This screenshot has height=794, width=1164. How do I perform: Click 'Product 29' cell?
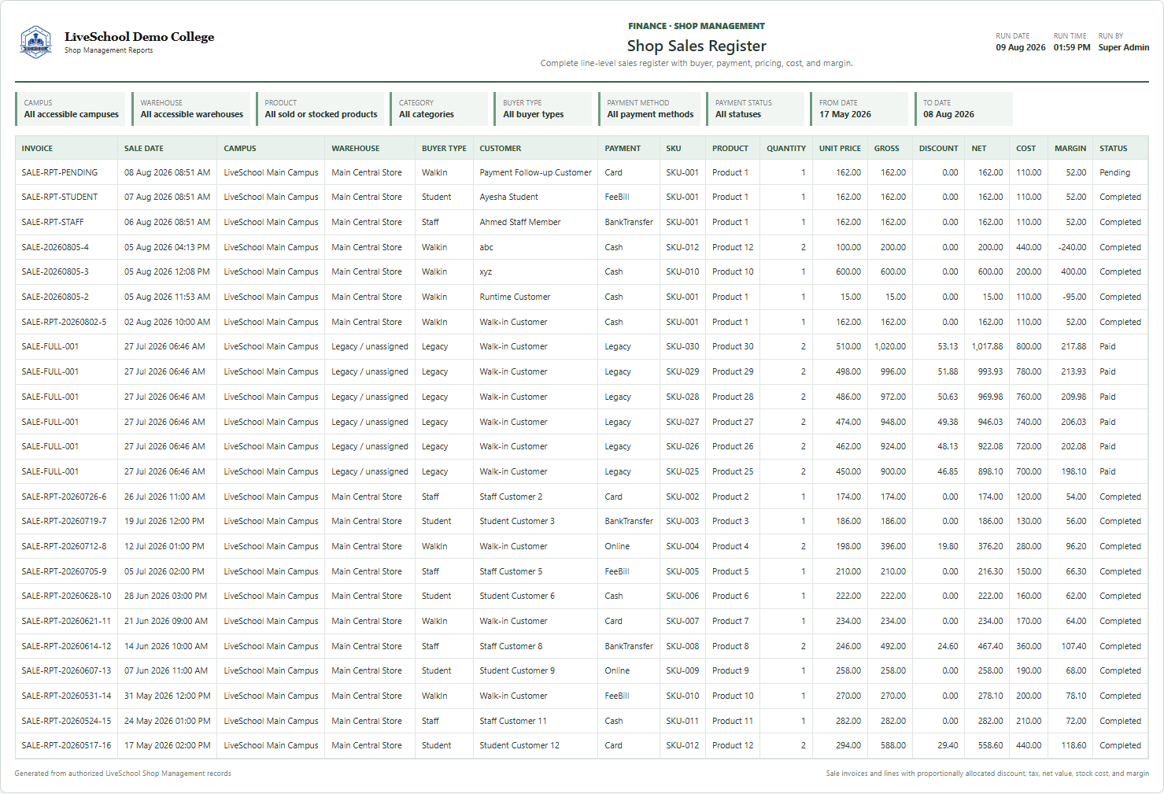[733, 371]
